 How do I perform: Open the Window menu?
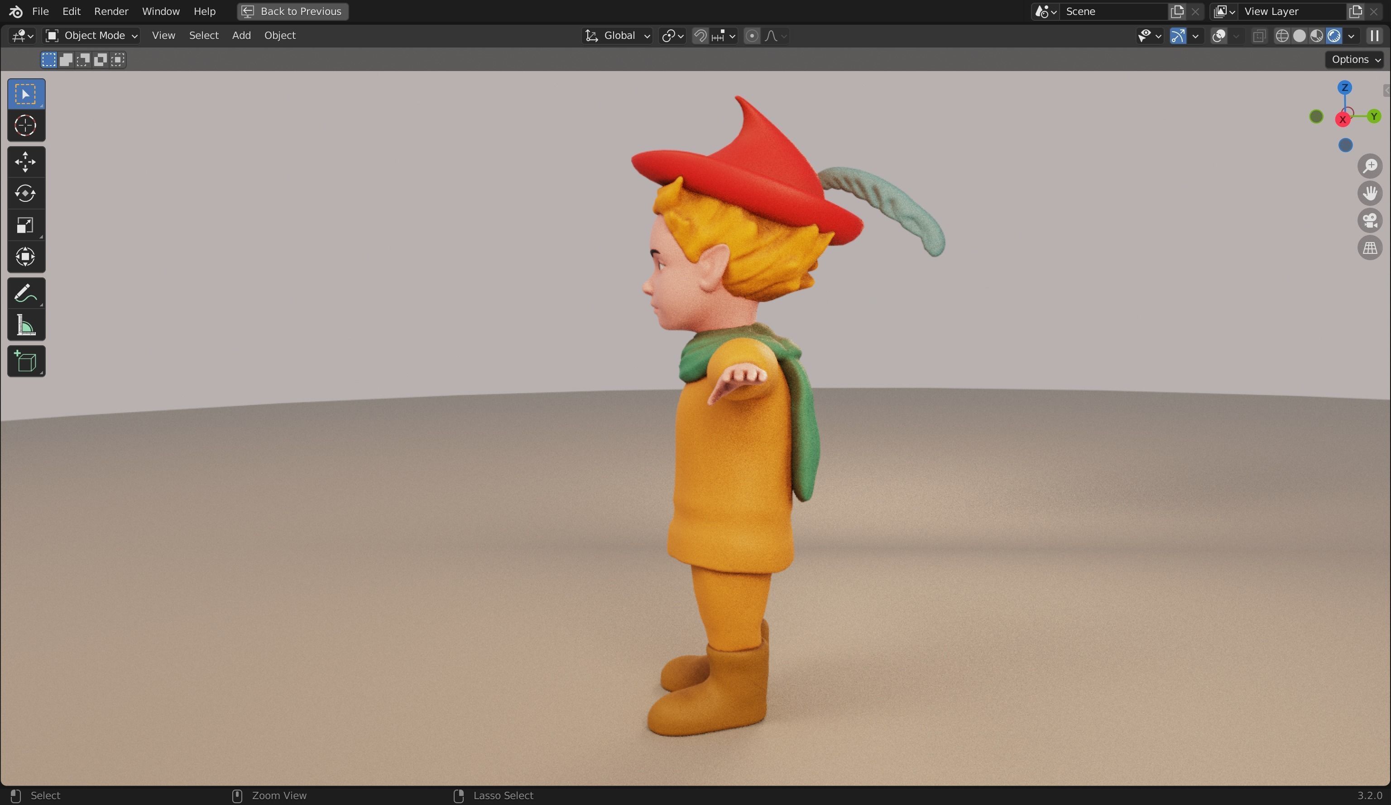161,11
